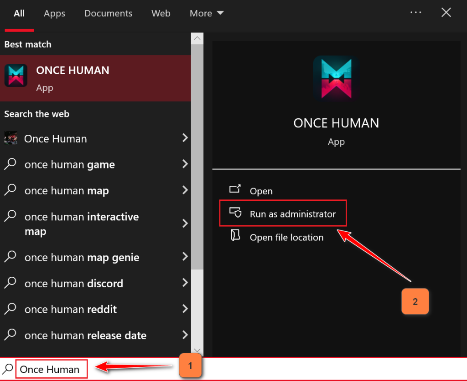Search web for once human game
The height and width of the screenshot is (381, 467).
95,164
